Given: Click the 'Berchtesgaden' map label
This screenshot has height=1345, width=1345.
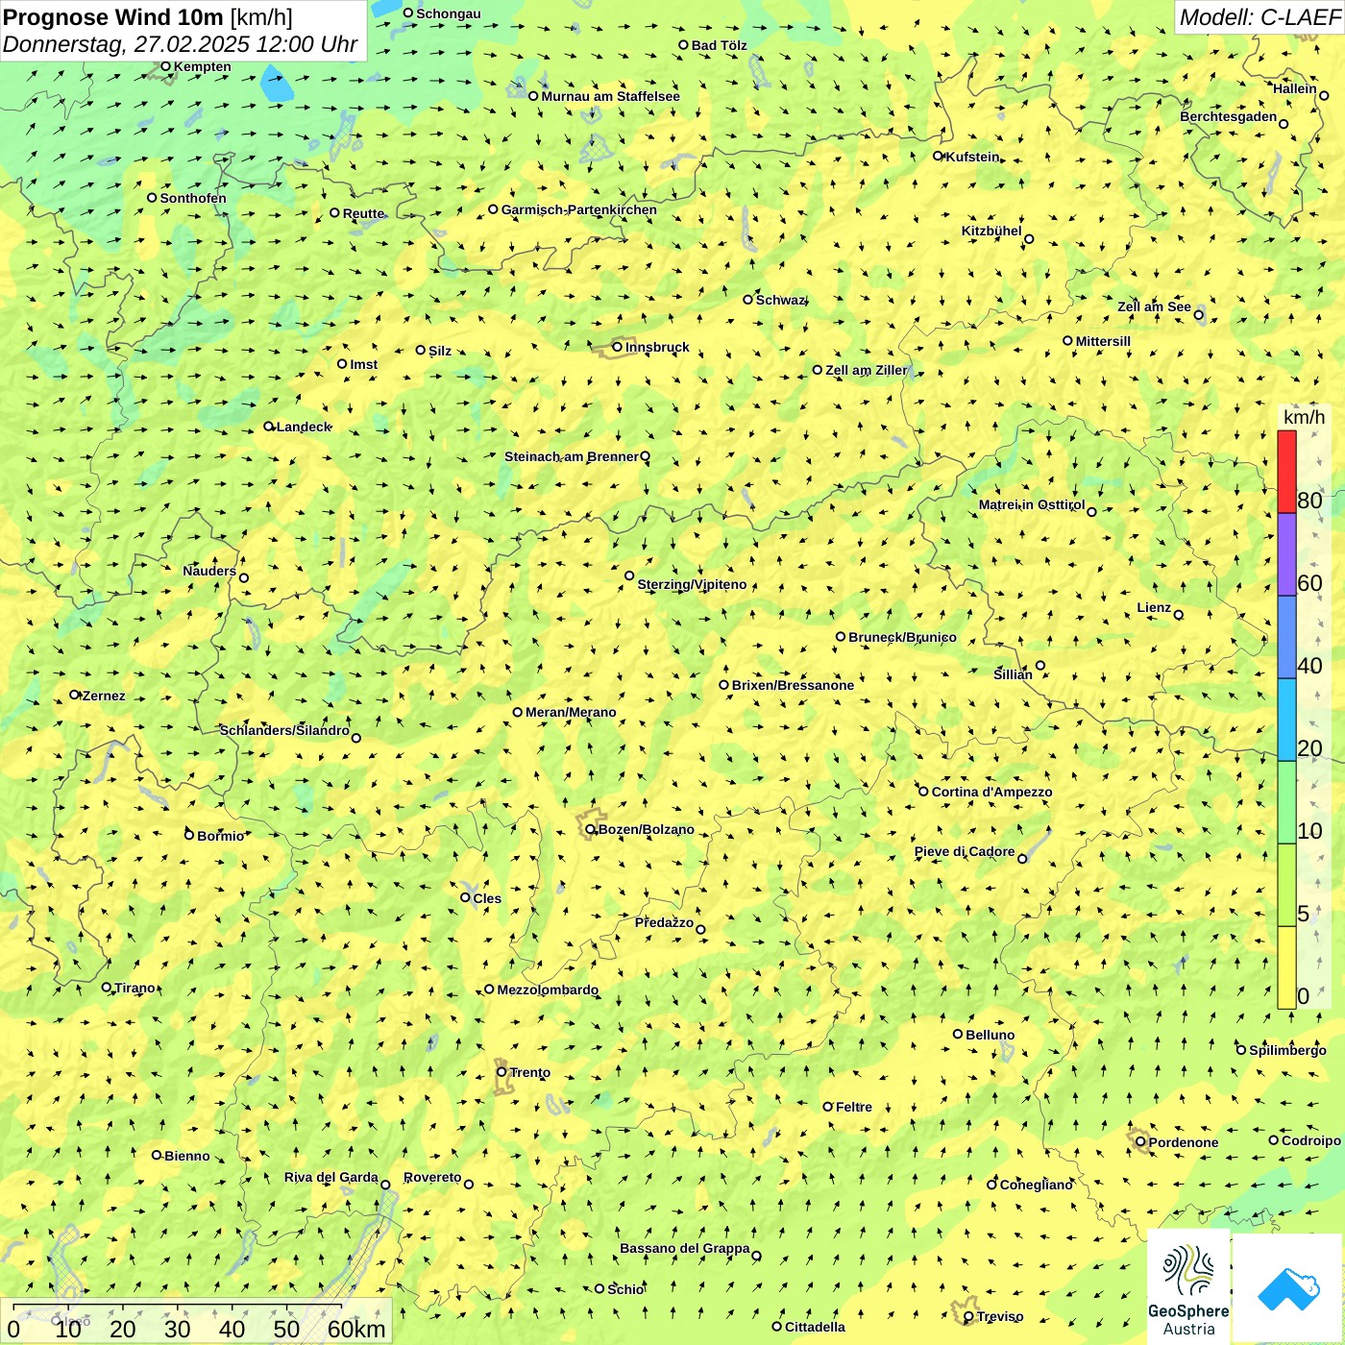Looking at the screenshot, I should 1229,117.
